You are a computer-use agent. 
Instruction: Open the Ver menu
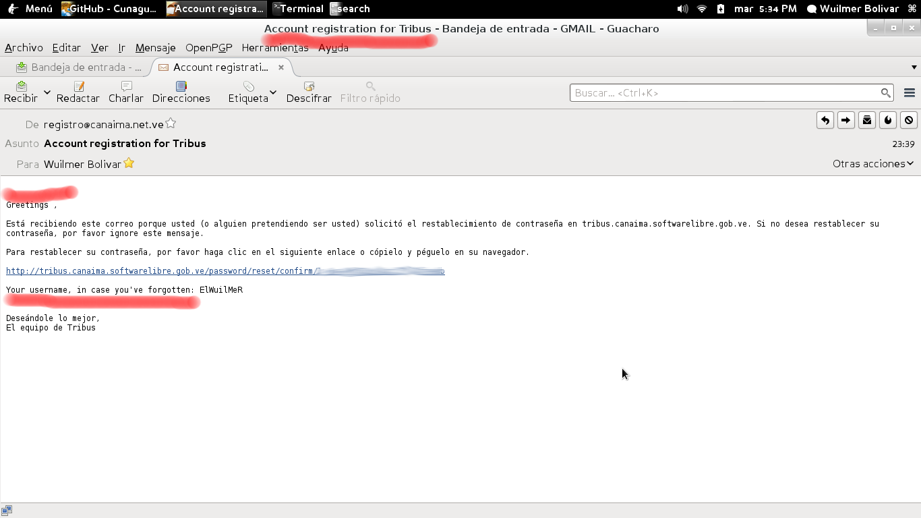[x=100, y=48]
